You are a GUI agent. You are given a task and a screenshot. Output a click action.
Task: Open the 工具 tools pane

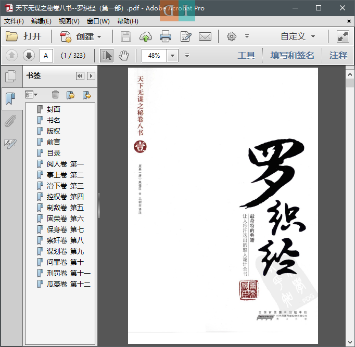pos(246,56)
